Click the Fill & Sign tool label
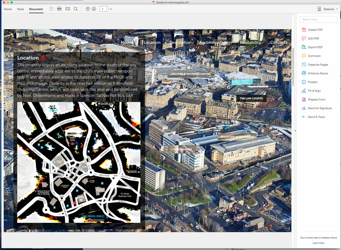 pyautogui.click(x=314, y=91)
